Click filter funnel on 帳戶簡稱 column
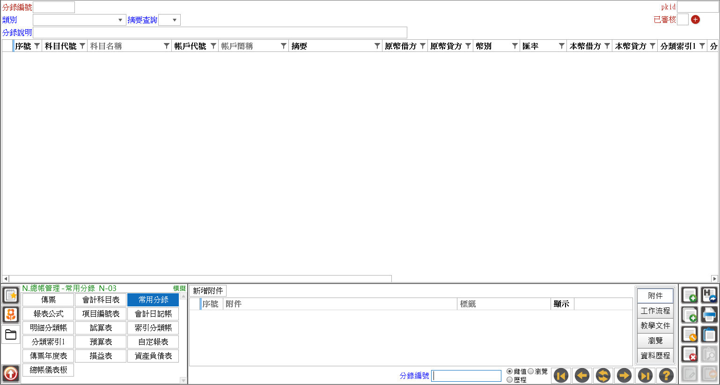720x385 pixels. click(284, 46)
